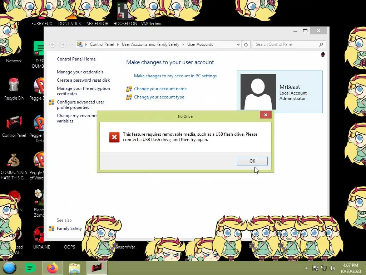Open Manage your file encryption certificates
The height and width of the screenshot is (275, 366).
point(83,91)
